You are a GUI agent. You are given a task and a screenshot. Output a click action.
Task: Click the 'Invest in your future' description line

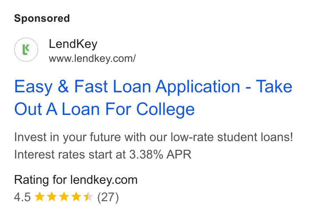click(x=154, y=137)
